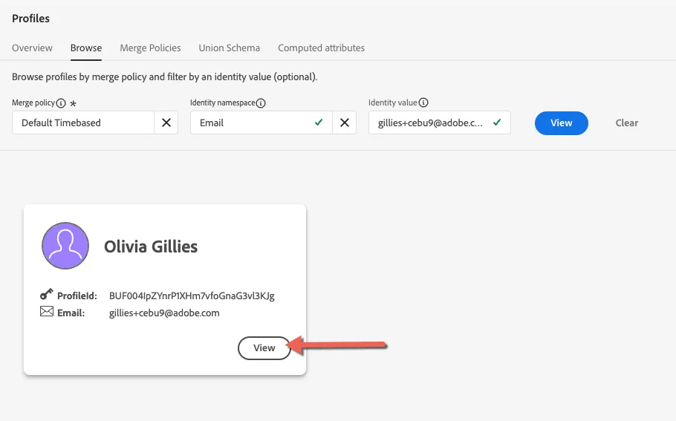
Task: Open the Overview tab
Action: (x=32, y=48)
